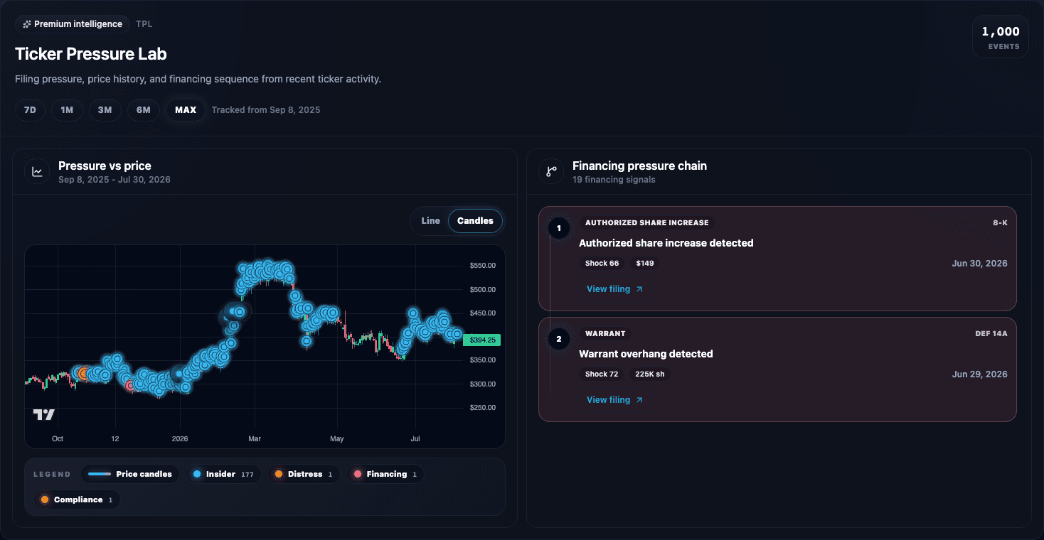Click arrow icon beside Jun 29 View filing
1044x540 pixels.
click(x=639, y=400)
